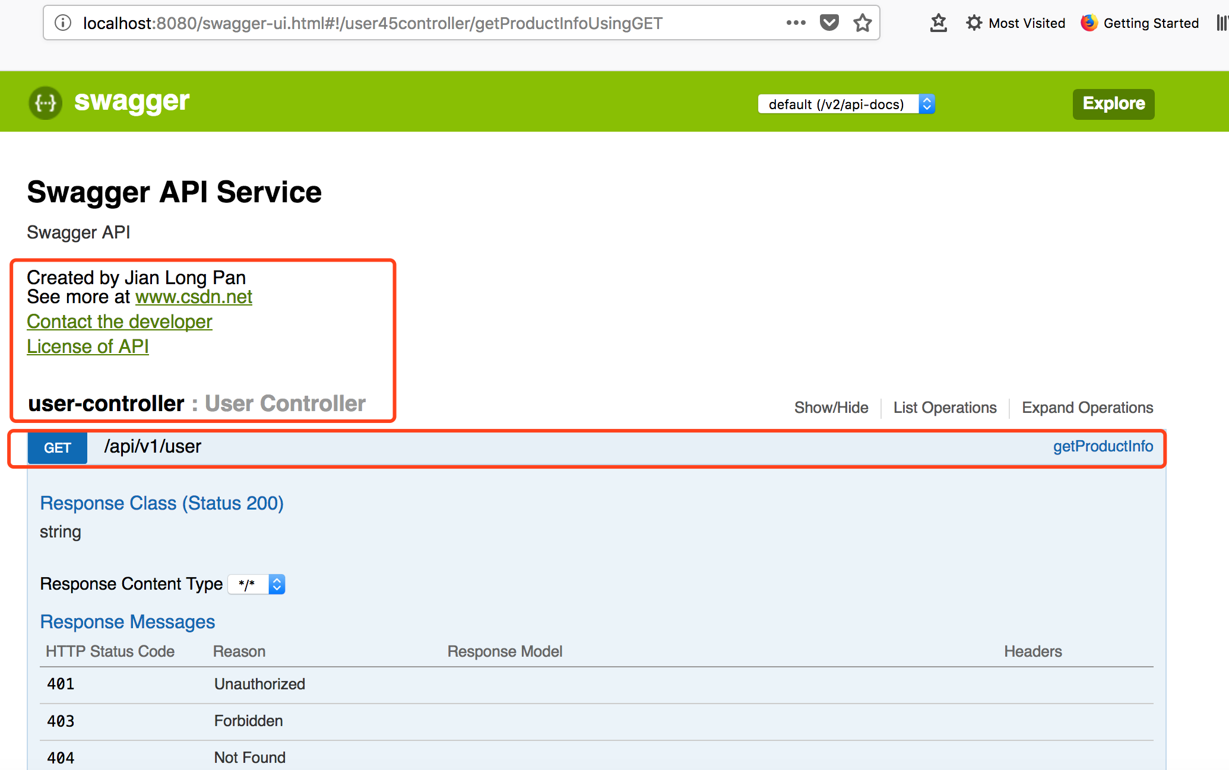
Task: Select the 404 status code cell
Action: coord(61,758)
